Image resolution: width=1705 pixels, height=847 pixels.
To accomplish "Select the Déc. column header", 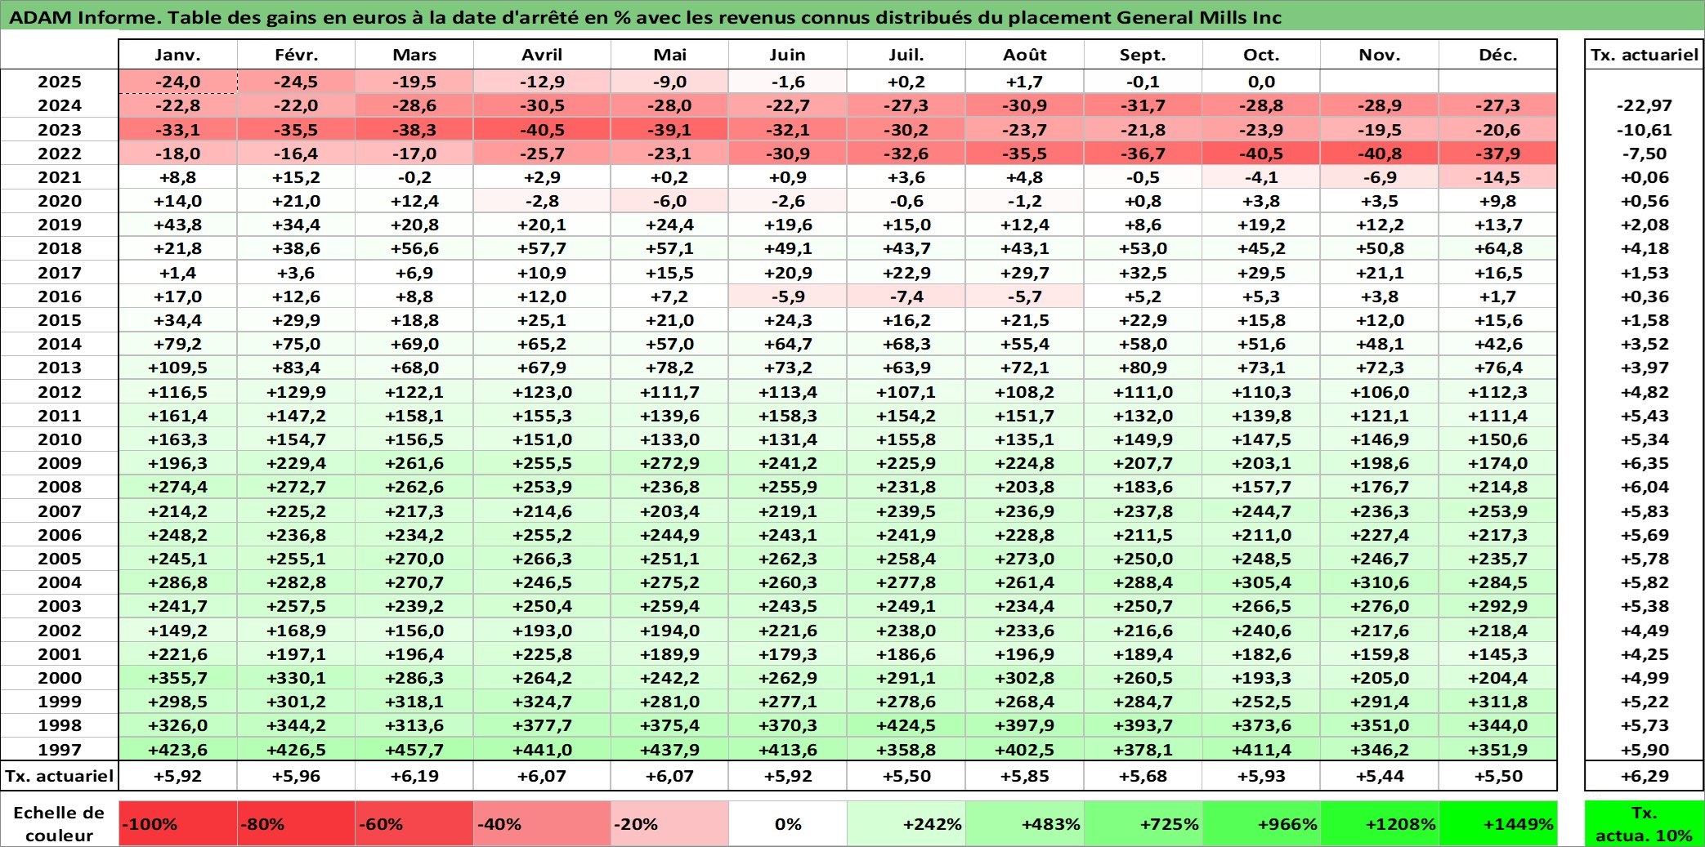I will [1497, 55].
